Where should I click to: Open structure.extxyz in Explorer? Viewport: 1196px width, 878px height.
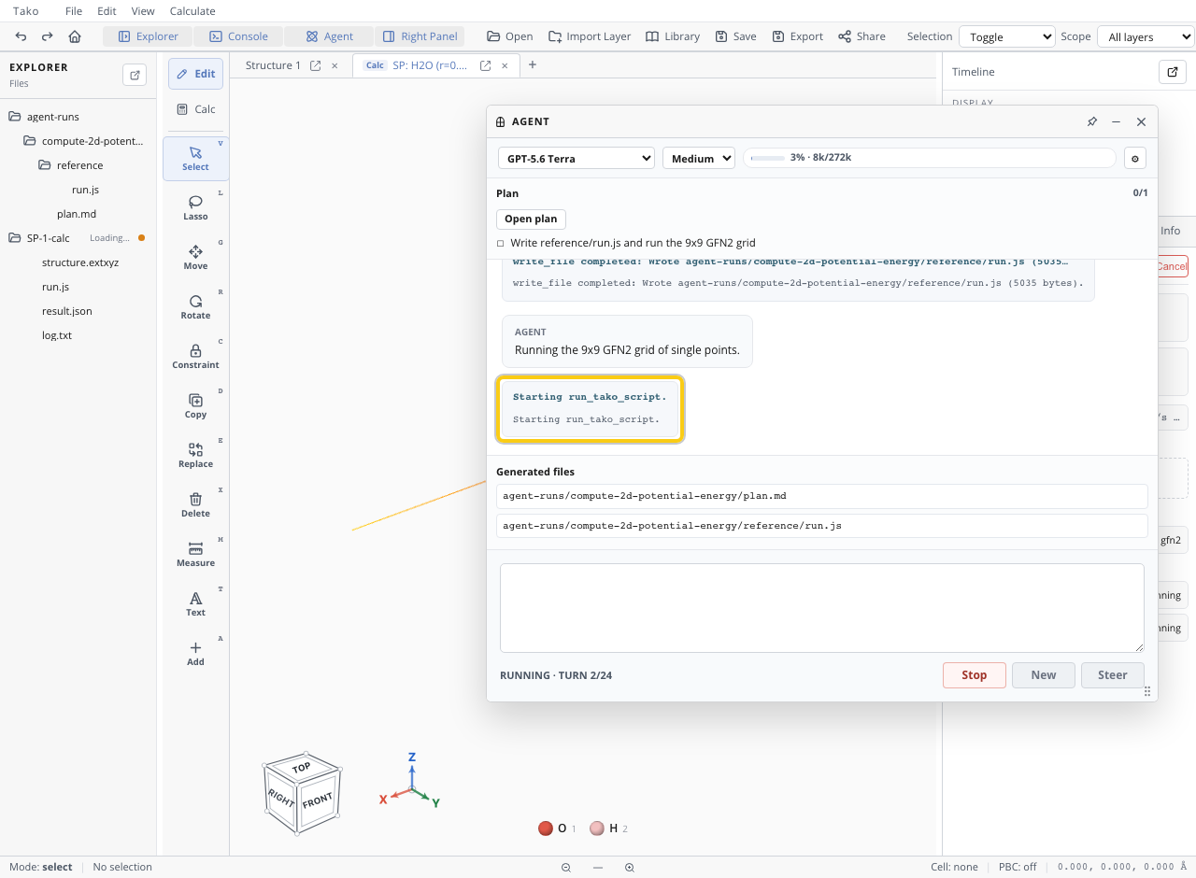coord(80,262)
